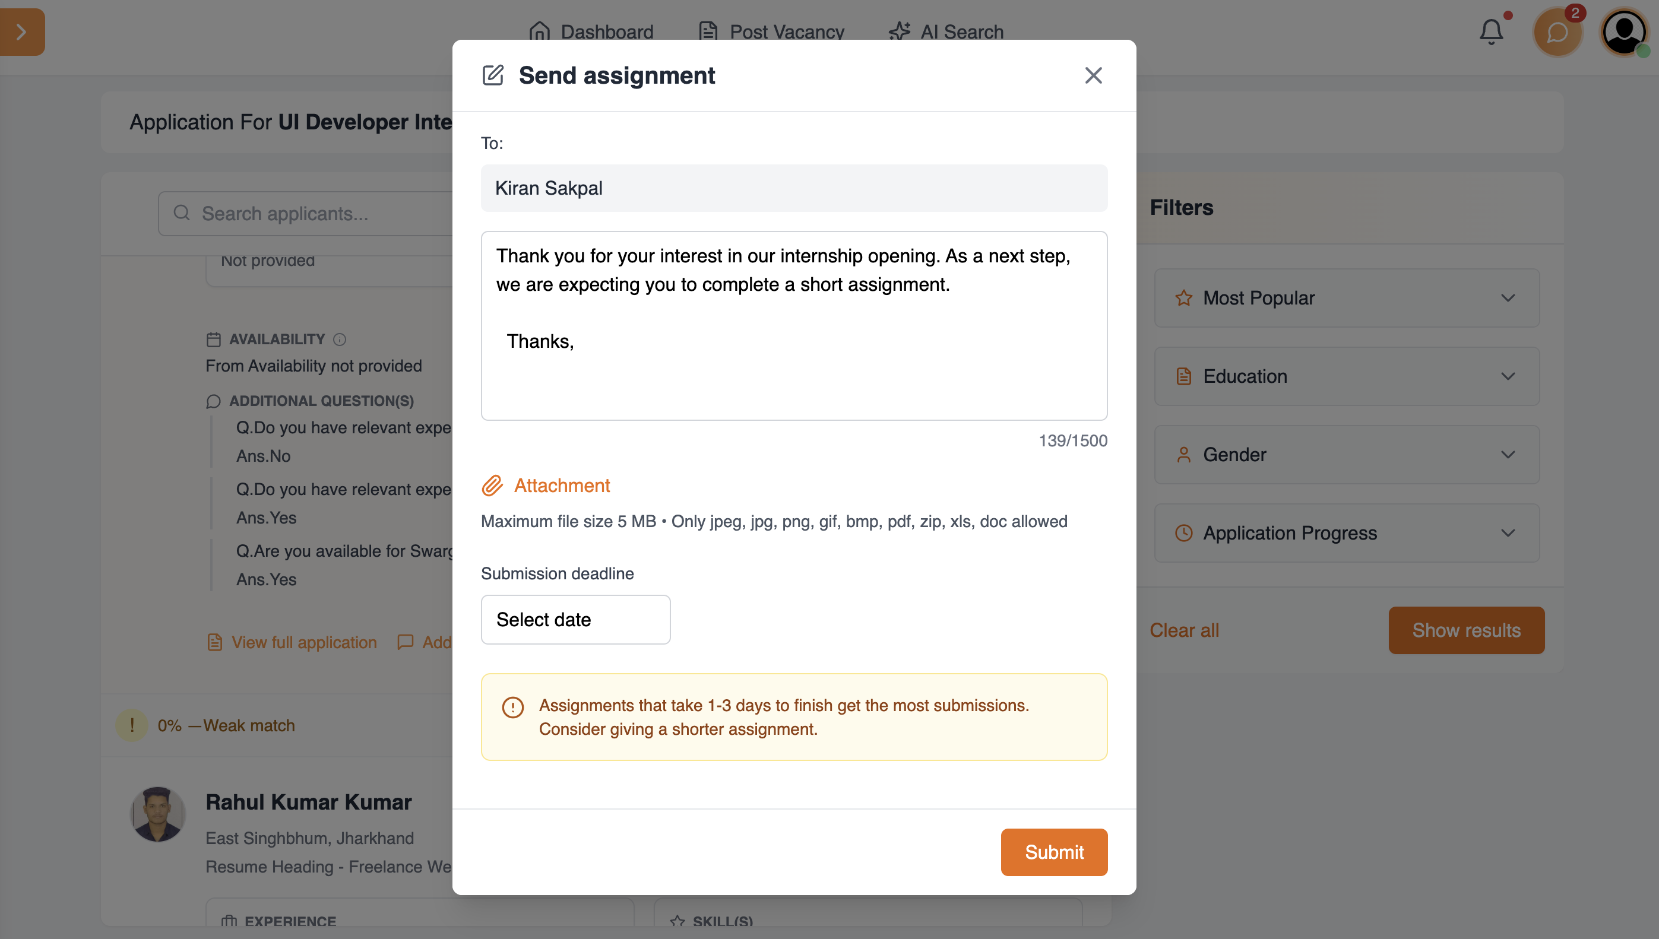Close the Send assignment dialog
Image resolution: width=1659 pixels, height=939 pixels.
[1093, 75]
